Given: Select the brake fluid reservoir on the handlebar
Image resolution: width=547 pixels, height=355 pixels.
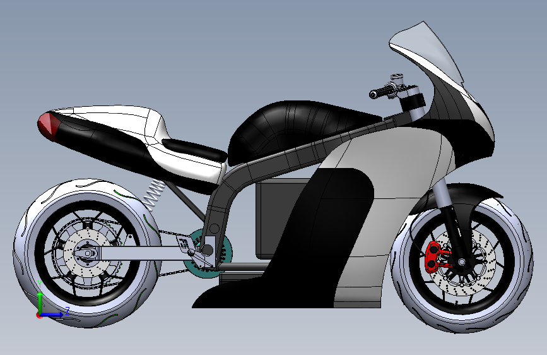Looking at the screenshot, I should 396,80.
